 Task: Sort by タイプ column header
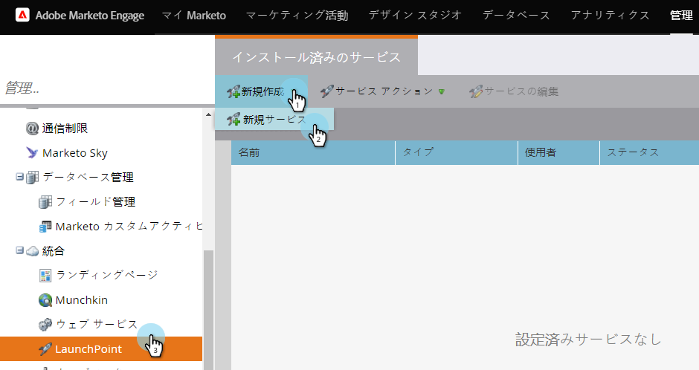(457, 153)
